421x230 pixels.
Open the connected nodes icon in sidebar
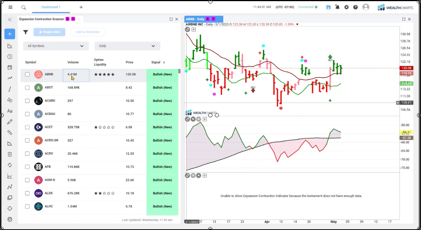tap(10, 187)
